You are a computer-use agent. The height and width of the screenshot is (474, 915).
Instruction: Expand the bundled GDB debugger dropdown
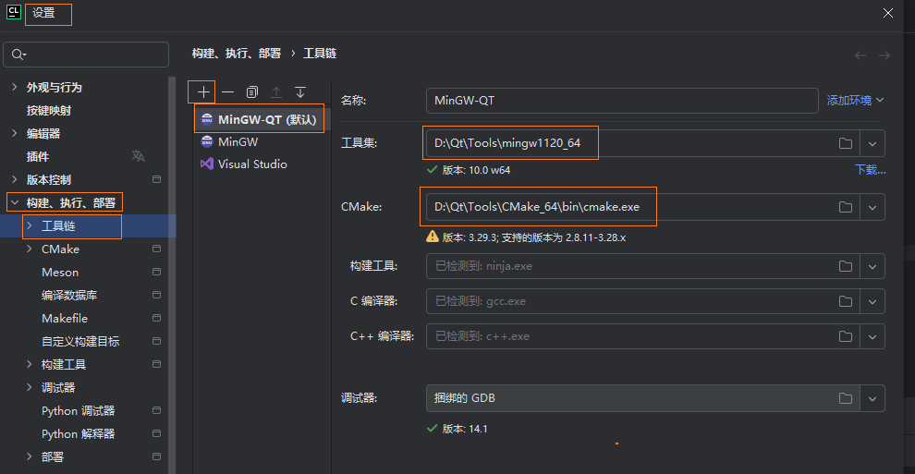(x=872, y=398)
